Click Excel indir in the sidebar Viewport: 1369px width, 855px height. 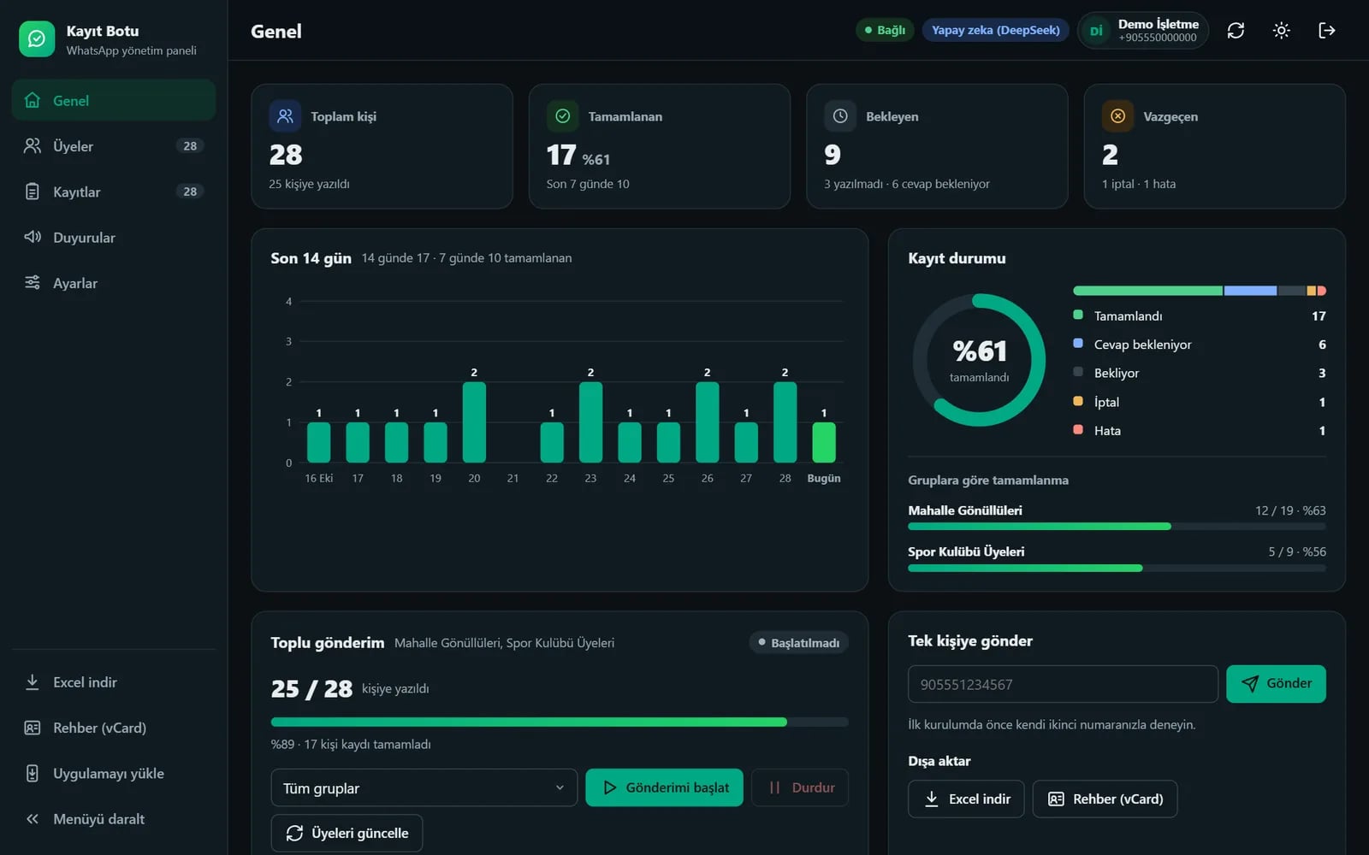coord(114,682)
